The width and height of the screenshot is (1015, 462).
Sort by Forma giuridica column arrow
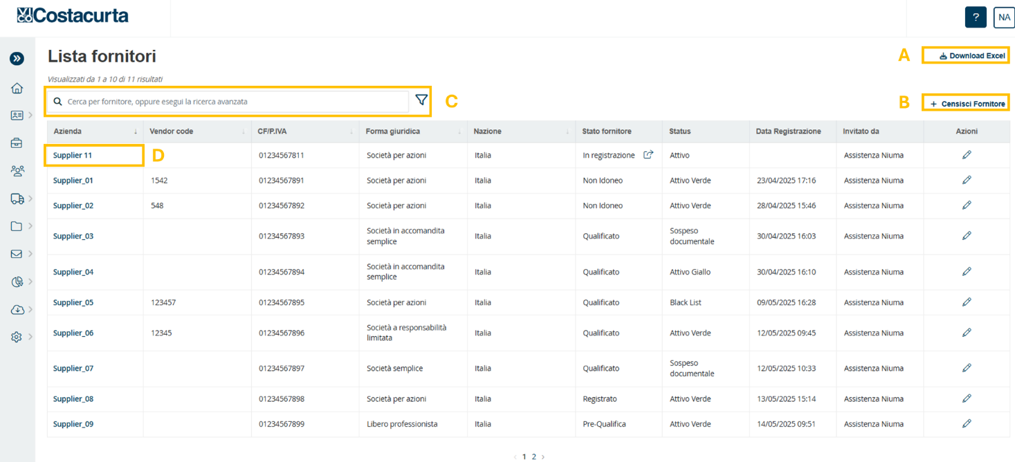tap(459, 131)
